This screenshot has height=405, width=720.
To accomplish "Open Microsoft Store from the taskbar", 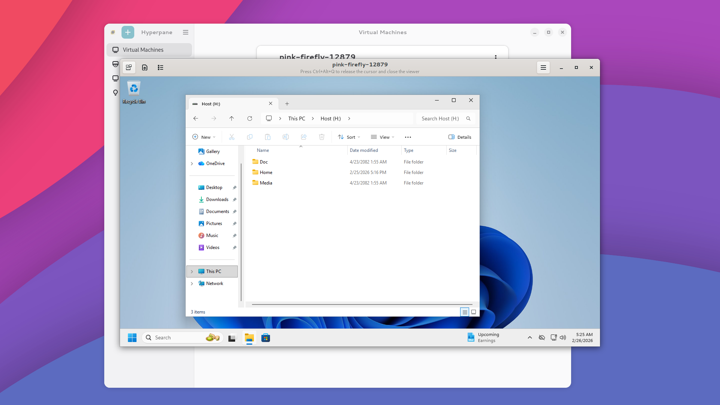I will tap(266, 338).
